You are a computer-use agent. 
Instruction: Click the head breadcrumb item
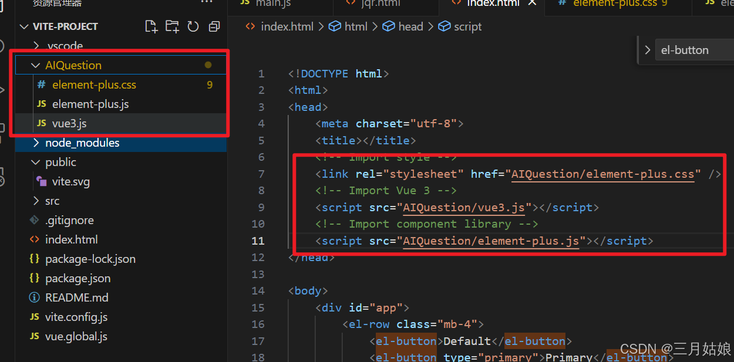pyautogui.click(x=410, y=26)
